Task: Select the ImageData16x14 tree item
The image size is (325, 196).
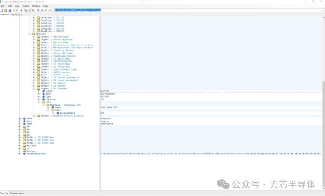Action: pyautogui.click(x=36, y=154)
